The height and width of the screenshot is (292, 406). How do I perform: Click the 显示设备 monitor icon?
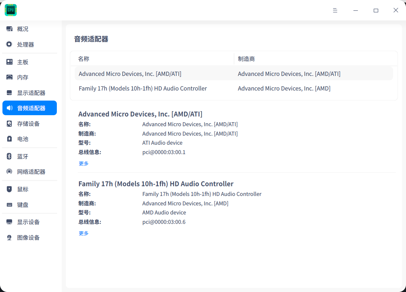pos(9,222)
